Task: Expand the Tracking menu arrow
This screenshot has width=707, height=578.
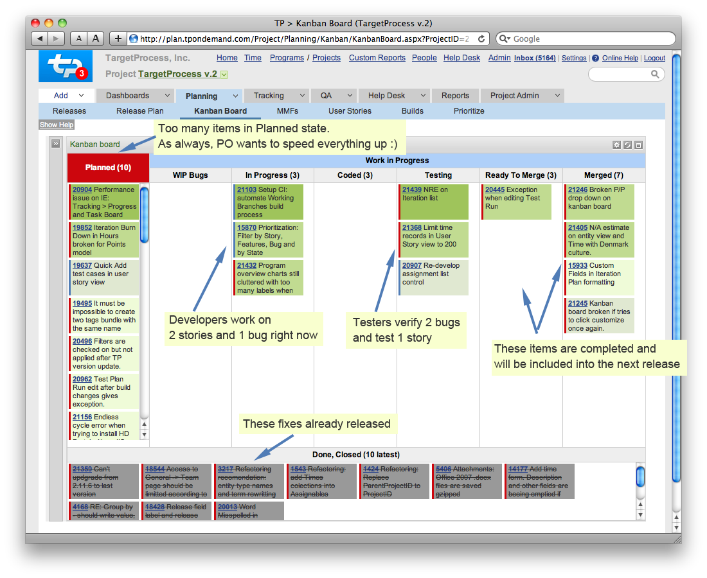Action: (x=302, y=96)
